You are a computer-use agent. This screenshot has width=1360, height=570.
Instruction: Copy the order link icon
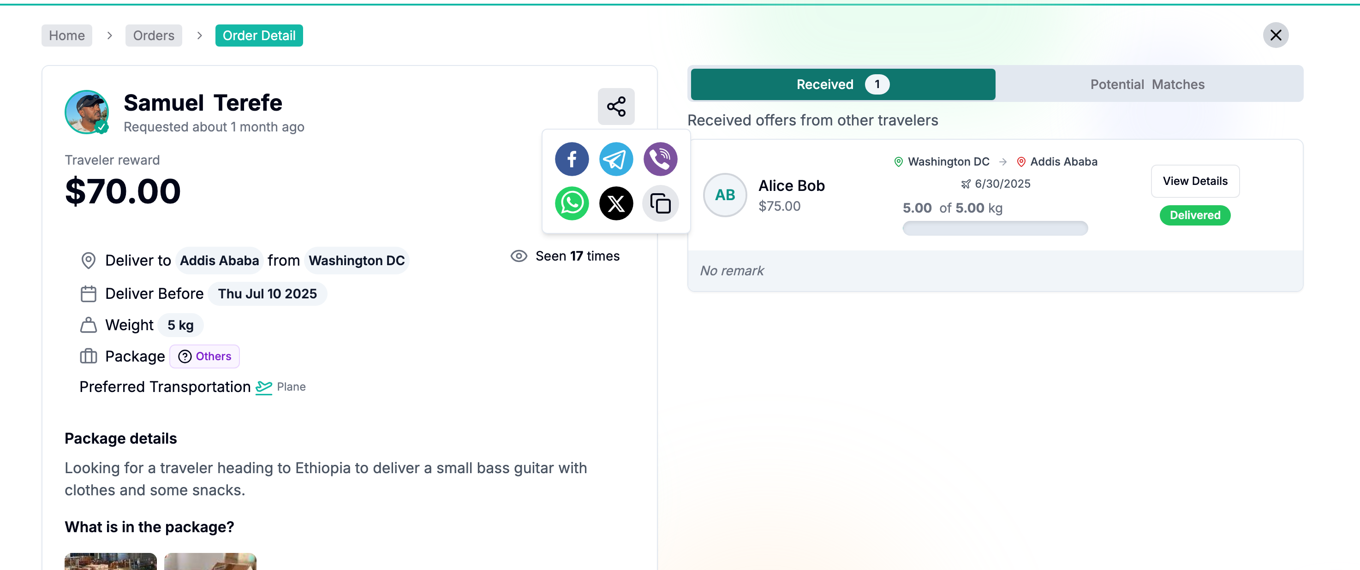(x=660, y=203)
